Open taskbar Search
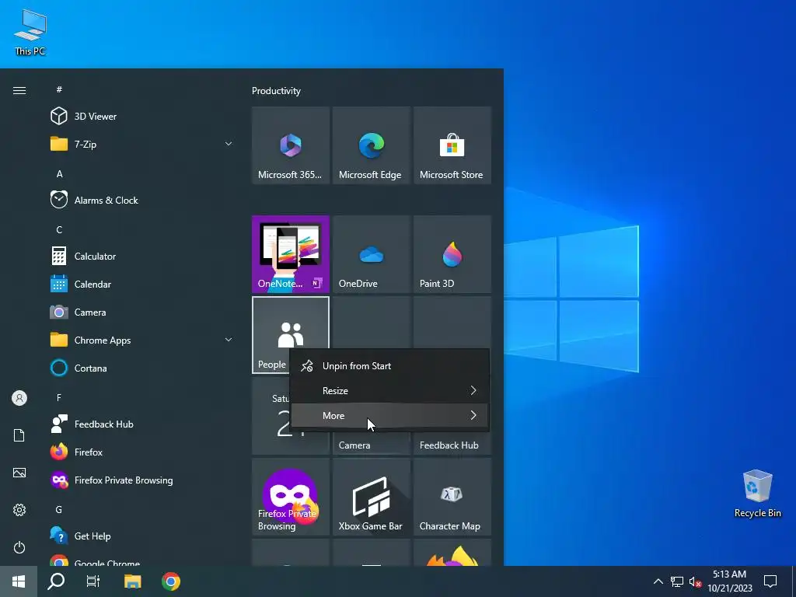Image resolution: width=796 pixels, height=597 pixels. 56,581
